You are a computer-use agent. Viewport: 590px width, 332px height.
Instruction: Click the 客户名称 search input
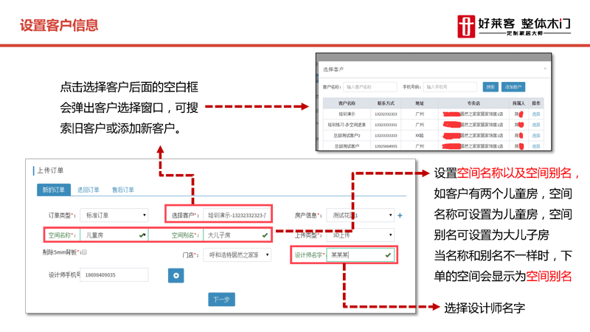(x=370, y=87)
